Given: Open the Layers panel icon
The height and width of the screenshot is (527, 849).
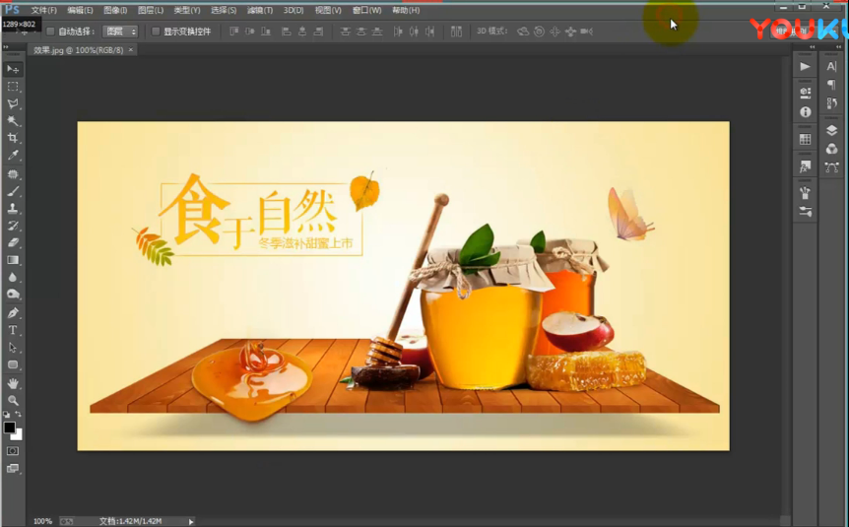Looking at the screenshot, I should point(831,131).
